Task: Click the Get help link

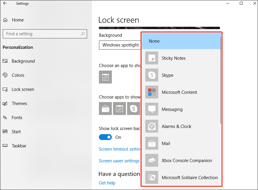Action: (x=107, y=183)
